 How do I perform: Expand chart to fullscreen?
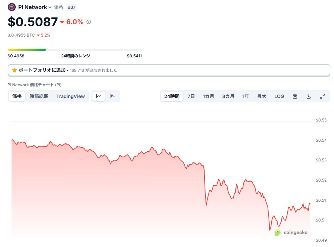(x=323, y=96)
